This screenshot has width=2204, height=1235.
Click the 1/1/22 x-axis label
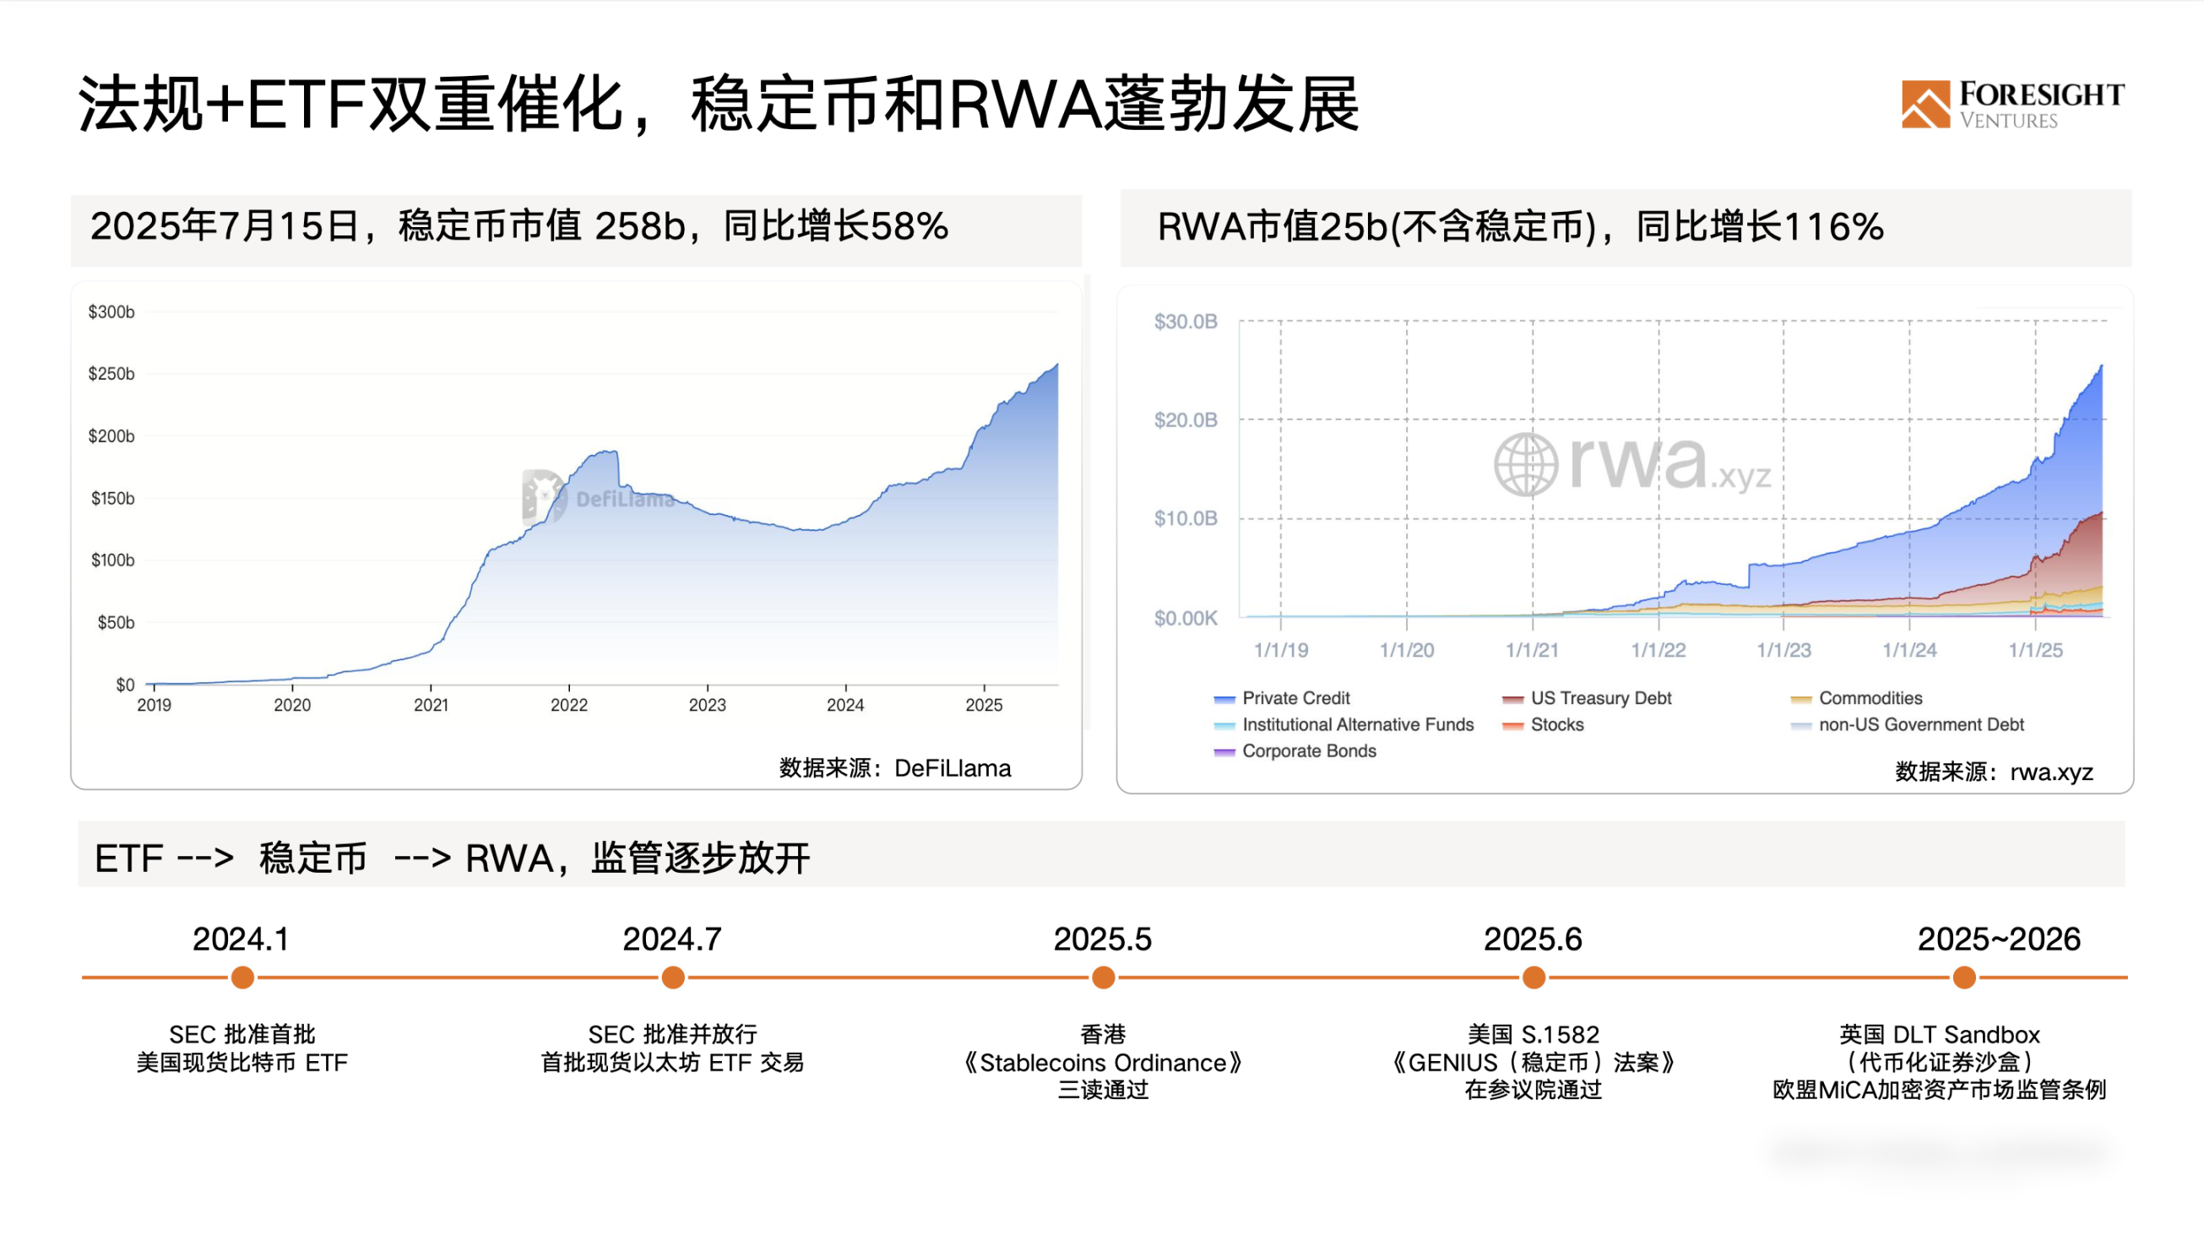(1658, 650)
